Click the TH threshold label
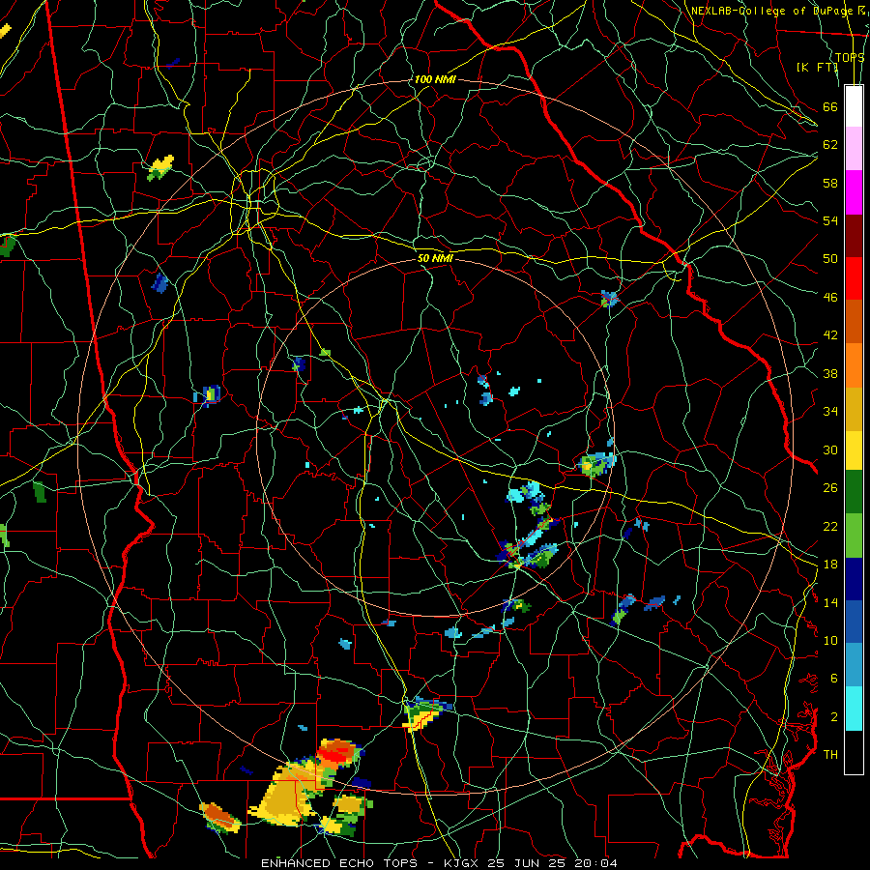Screen dimensions: 870x870 pyautogui.click(x=830, y=755)
